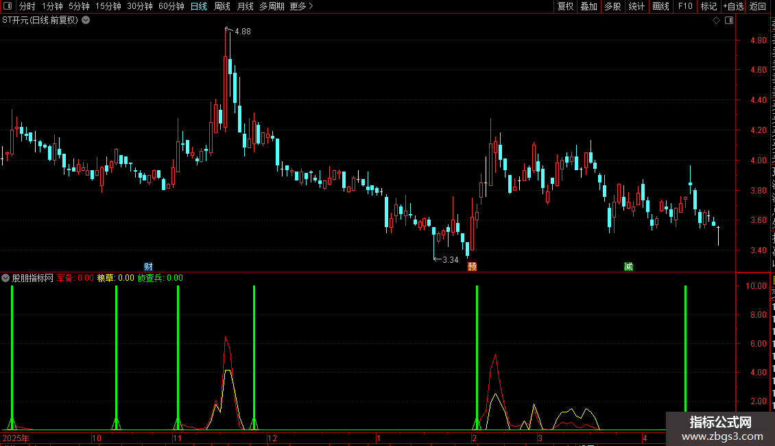This screenshot has width=775, height=446.
Task: Click the 预 forecast event marker
Action: click(472, 266)
